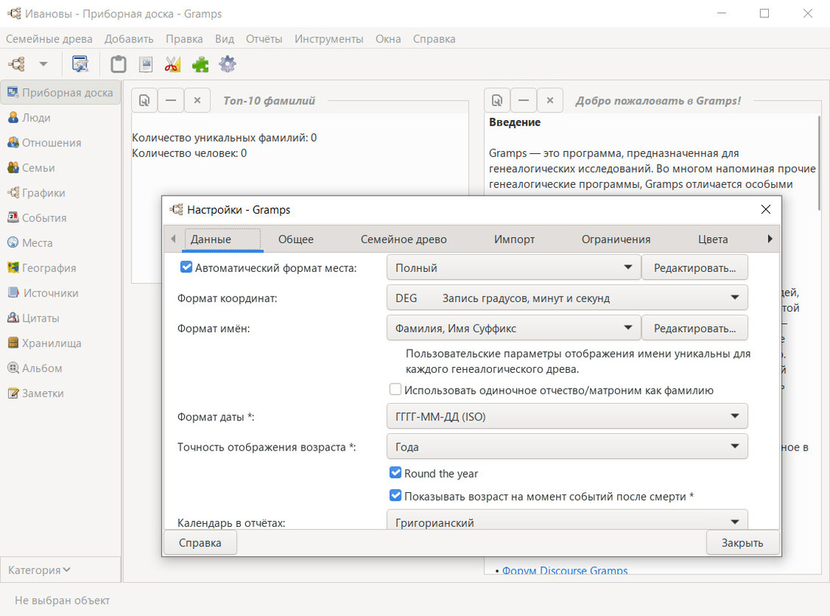
Task: Open the plugin manager puzzle icon
Action: 200,64
